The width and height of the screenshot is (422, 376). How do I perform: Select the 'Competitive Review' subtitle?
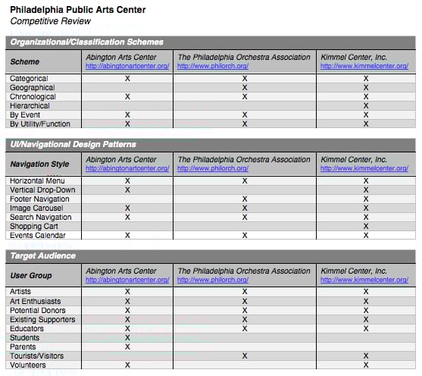point(50,21)
